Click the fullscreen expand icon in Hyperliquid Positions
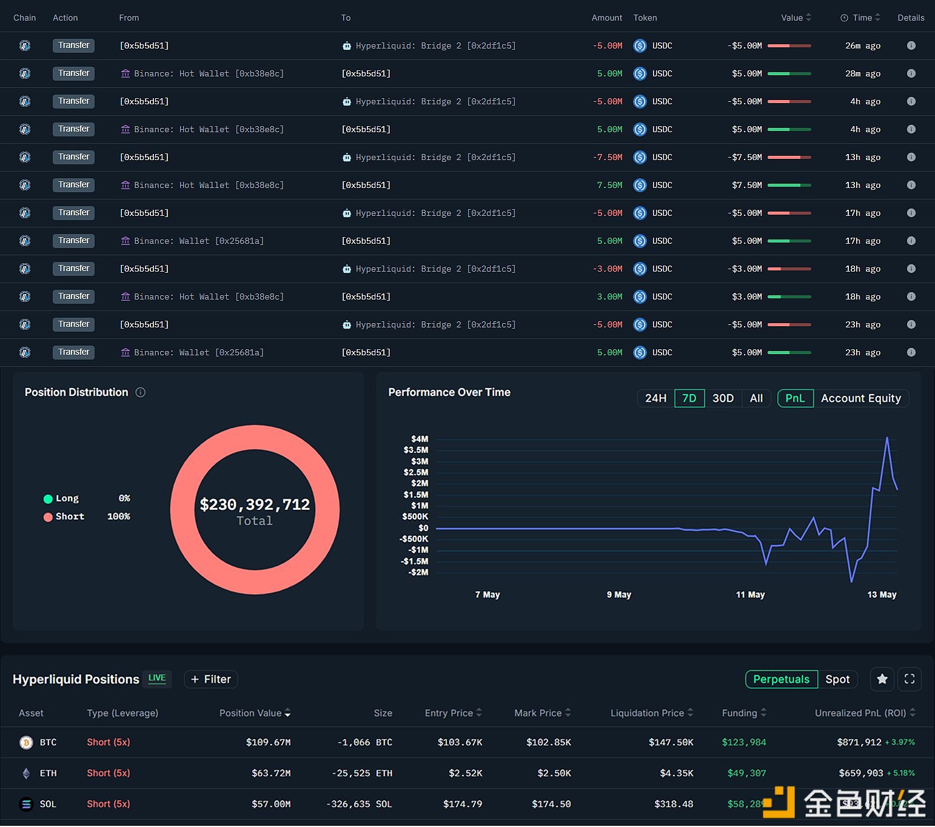 [910, 679]
